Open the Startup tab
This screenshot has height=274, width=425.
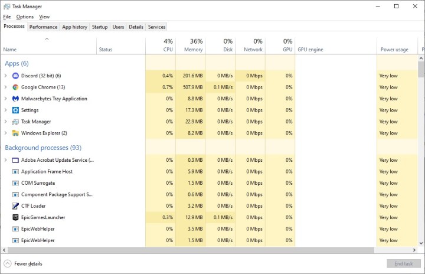point(100,27)
